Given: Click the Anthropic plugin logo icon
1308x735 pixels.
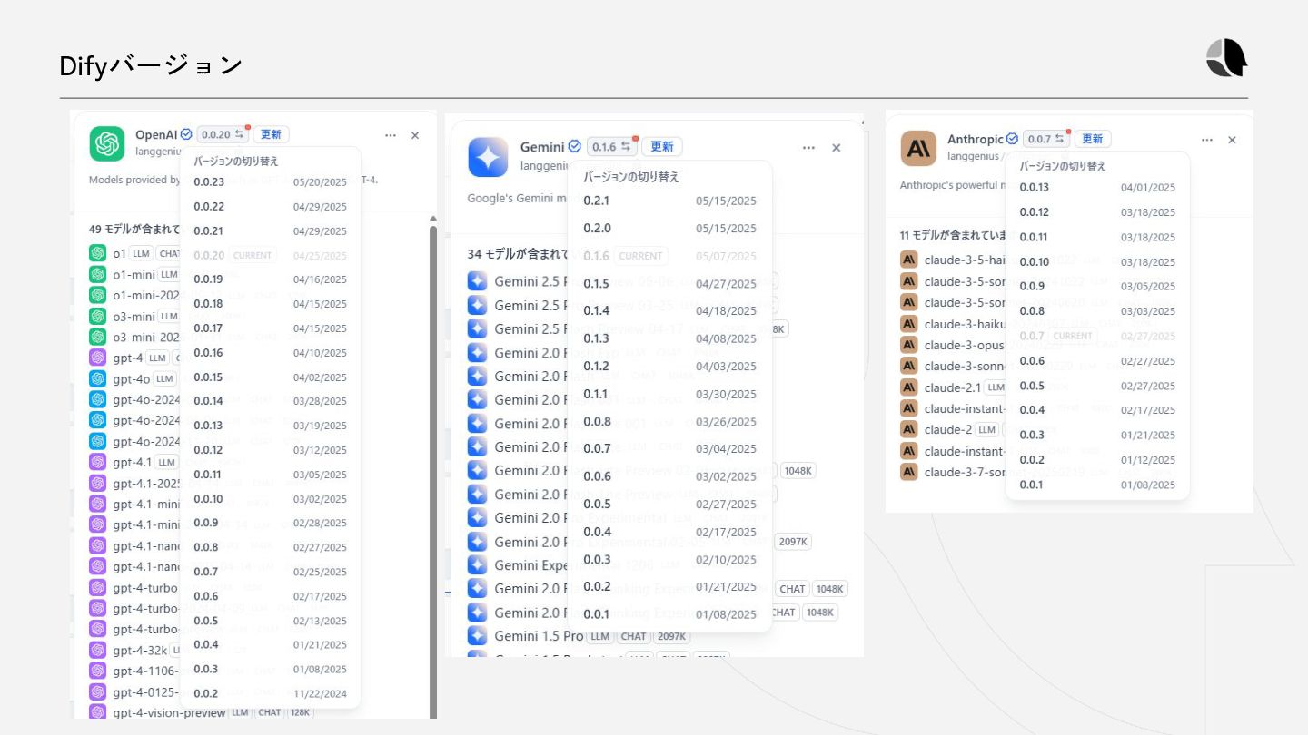Looking at the screenshot, I should (x=918, y=148).
